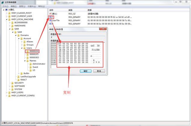Screen dimensions: 191x126
Task: Select the LD key folder icon
Action: pyautogui.click(x=31, y=70)
